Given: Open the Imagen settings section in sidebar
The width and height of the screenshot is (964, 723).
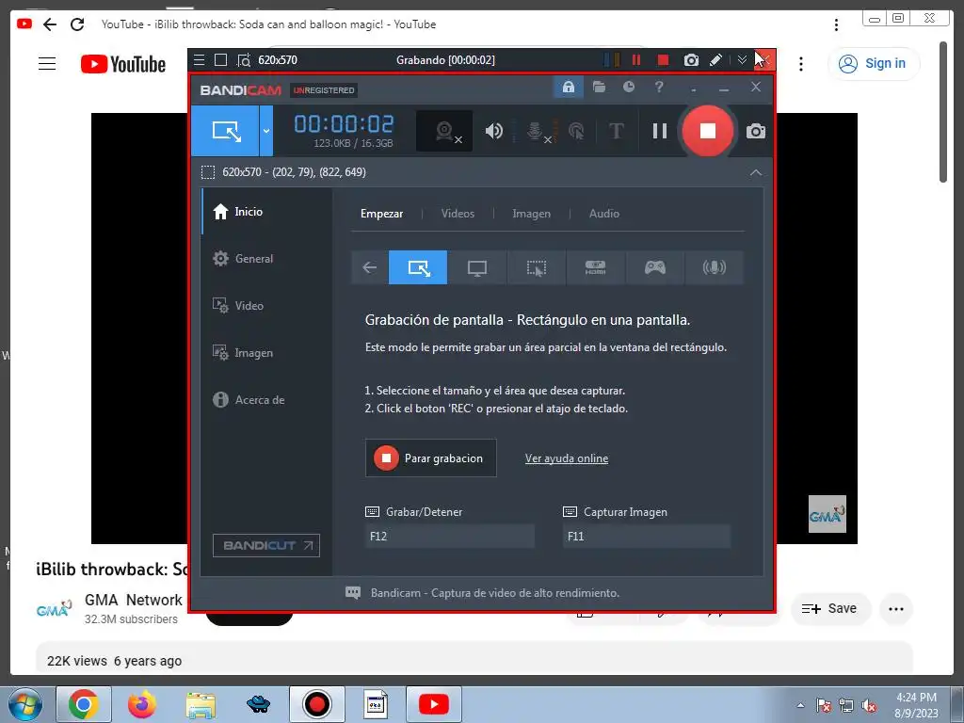Looking at the screenshot, I should point(267,353).
